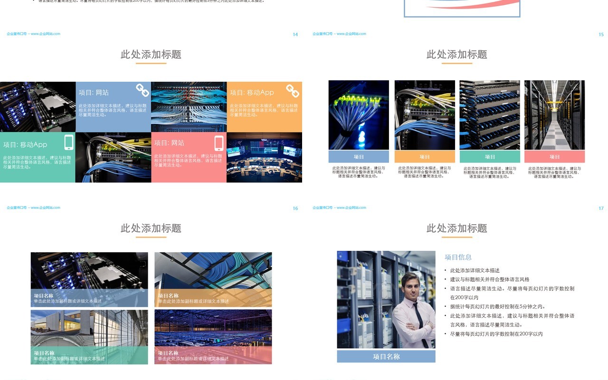Select the orange tile heading 项目: 移动App
This screenshot has width=608, height=380.
[252, 92]
